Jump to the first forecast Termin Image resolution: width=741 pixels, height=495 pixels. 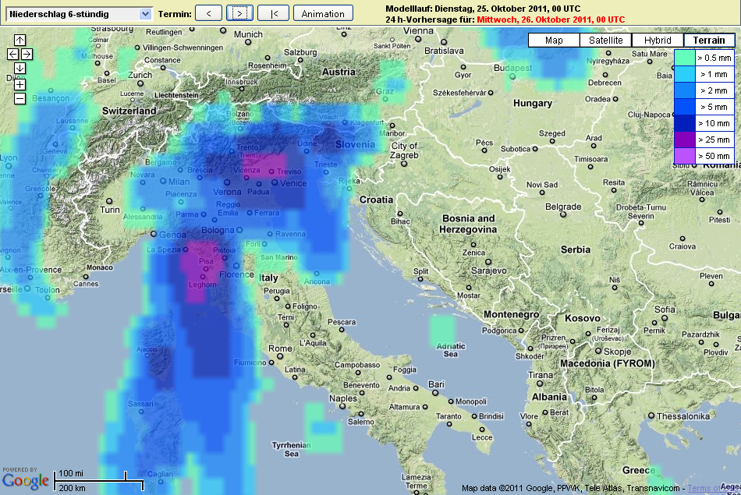(x=273, y=13)
